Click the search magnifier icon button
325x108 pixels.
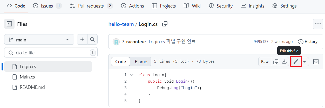coord(92,40)
